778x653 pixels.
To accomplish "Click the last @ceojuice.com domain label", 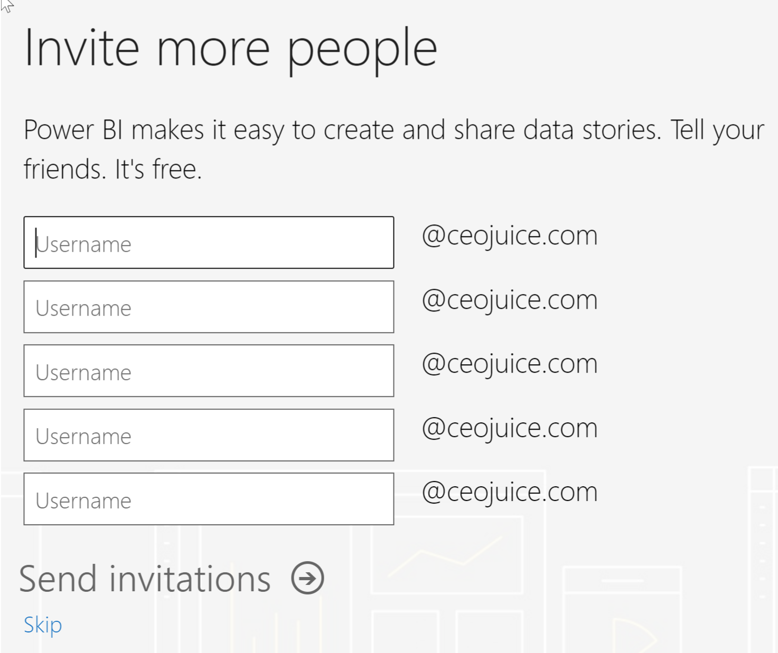I will [x=510, y=493].
